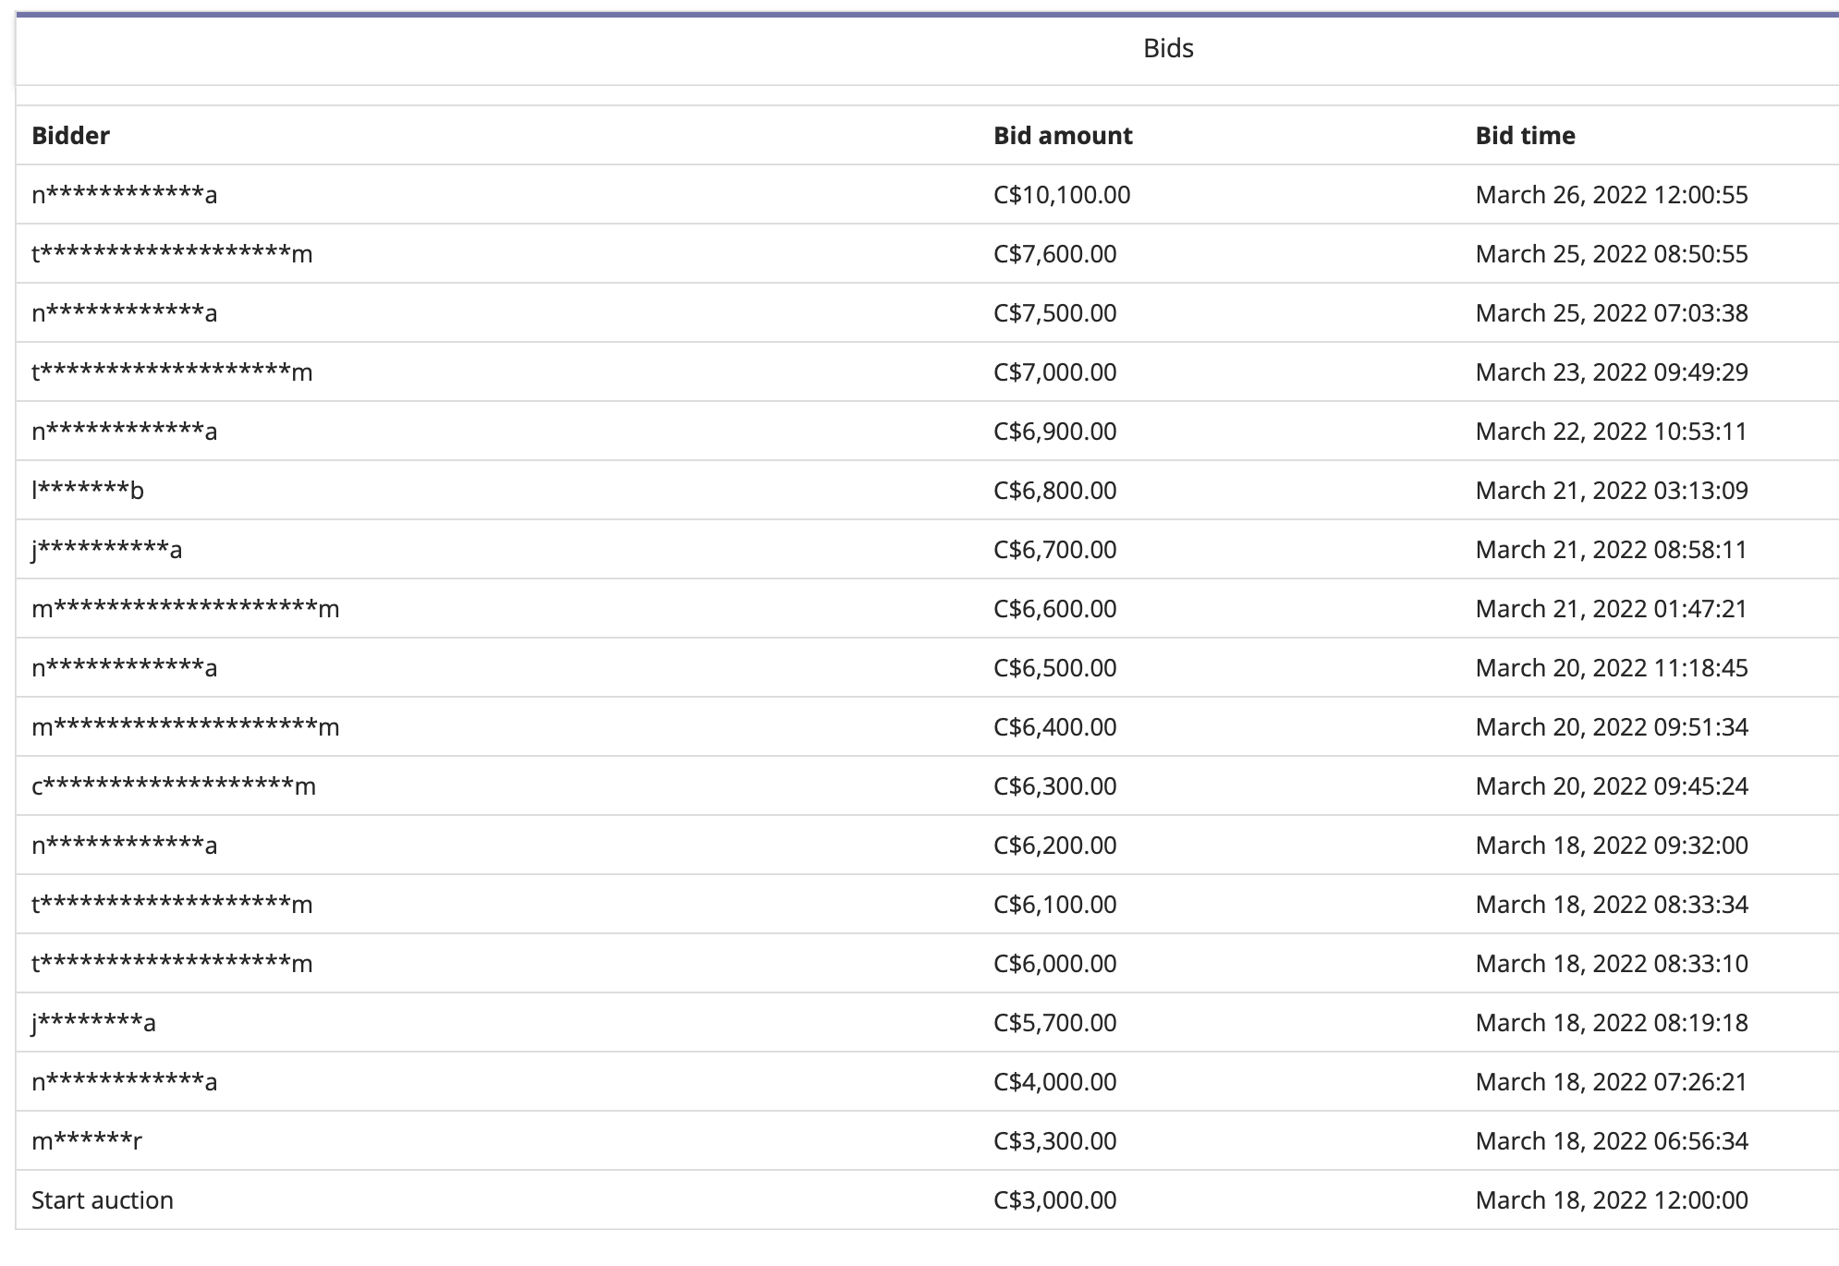
Task: Click the m******r bidder name
Action: click(x=86, y=1141)
